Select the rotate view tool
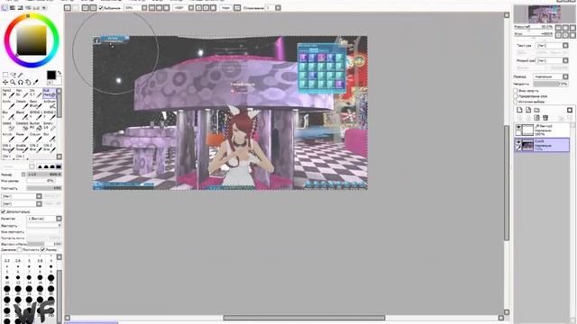This screenshot has height=324, width=577. click(x=21, y=82)
